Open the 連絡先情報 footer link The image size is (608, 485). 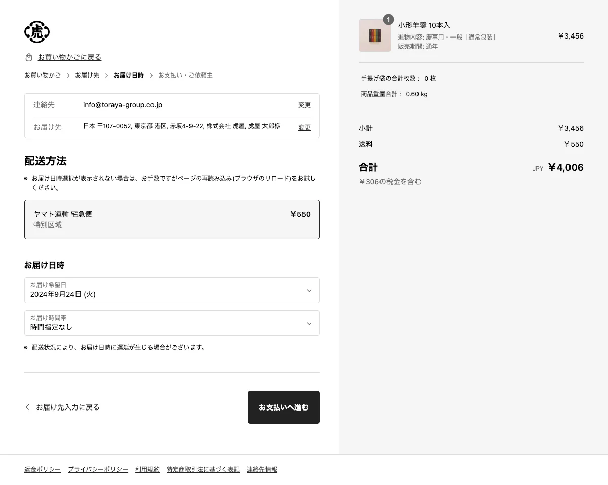pyautogui.click(x=261, y=469)
